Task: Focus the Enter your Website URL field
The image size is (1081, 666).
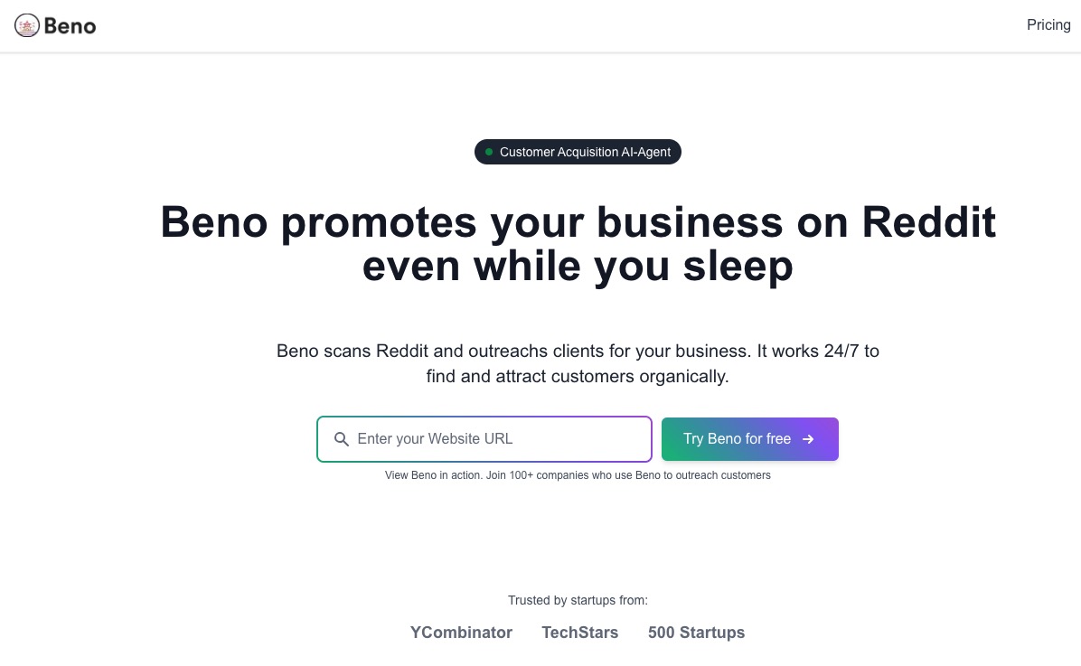Action: 484,439
